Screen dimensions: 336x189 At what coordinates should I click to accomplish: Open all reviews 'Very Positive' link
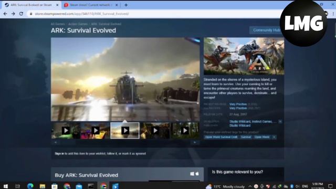(x=238, y=108)
